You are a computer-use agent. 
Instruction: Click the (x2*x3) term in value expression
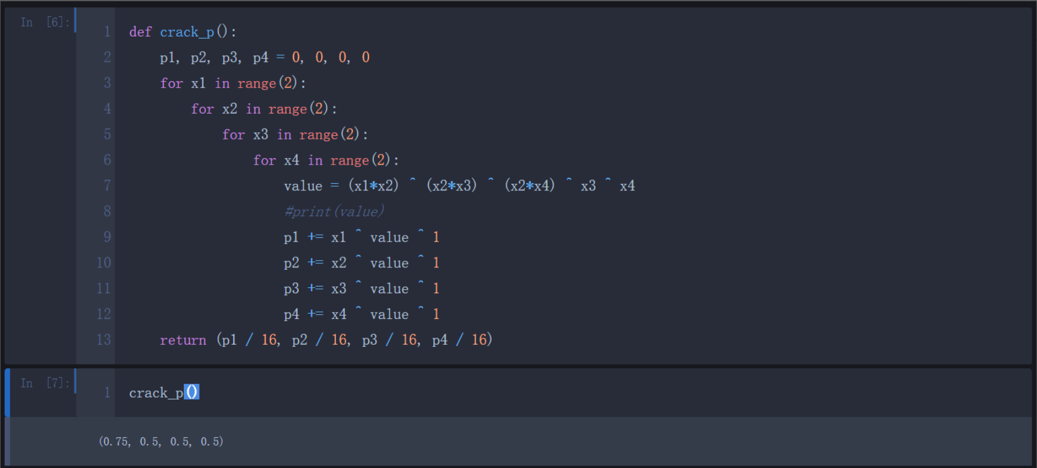(x=451, y=186)
